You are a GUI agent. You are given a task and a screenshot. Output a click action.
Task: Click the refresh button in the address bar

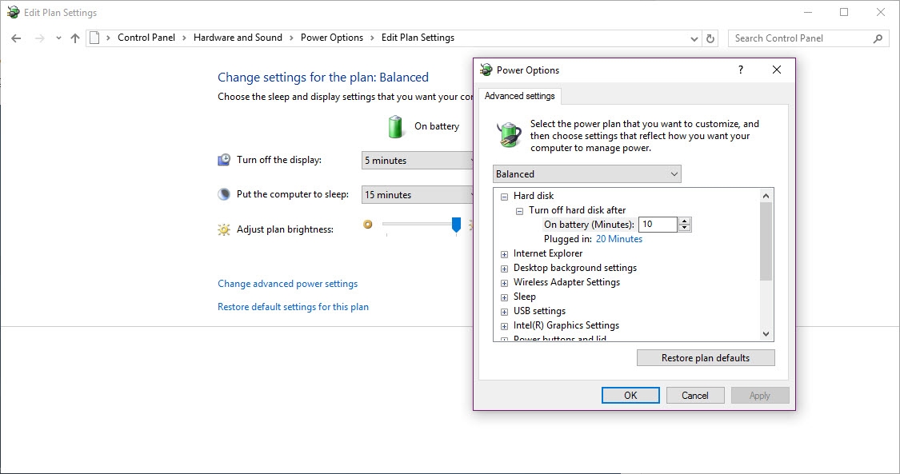point(710,38)
